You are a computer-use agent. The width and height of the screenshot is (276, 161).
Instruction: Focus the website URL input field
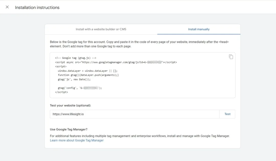click(x=135, y=114)
